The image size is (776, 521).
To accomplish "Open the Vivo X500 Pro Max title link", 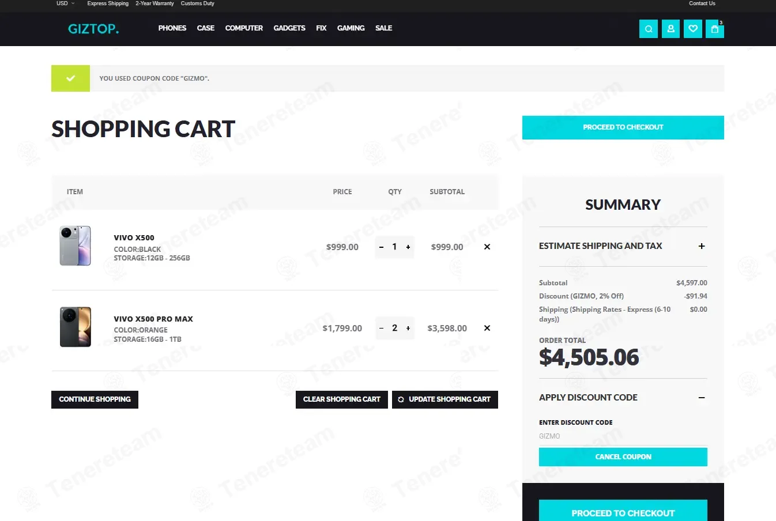I will click(x=153, y=319).
